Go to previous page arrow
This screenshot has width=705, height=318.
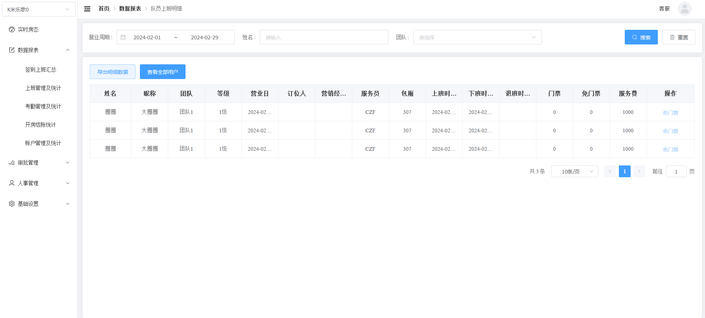tap(610, 171)
